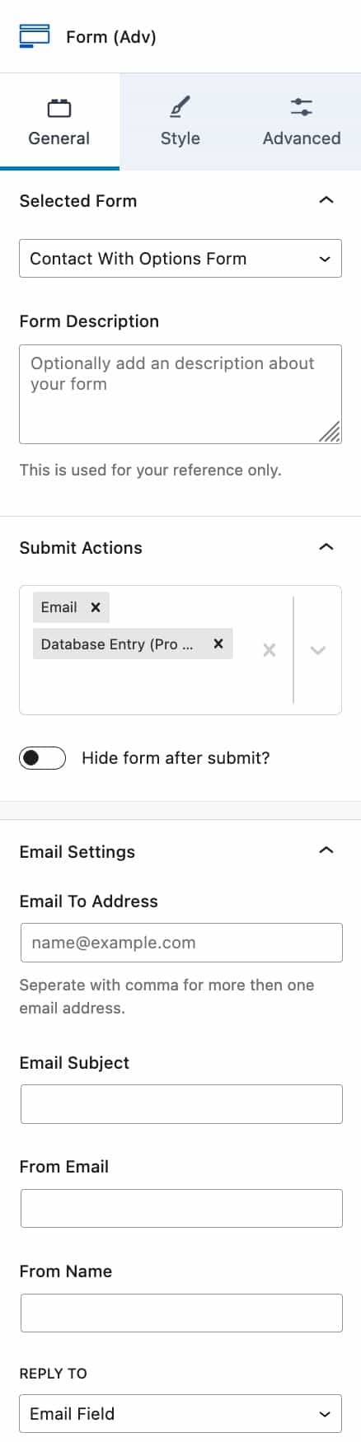Remove the Database Entry action tag
This screenshot has width=361, height=1442.
point(218,644)
